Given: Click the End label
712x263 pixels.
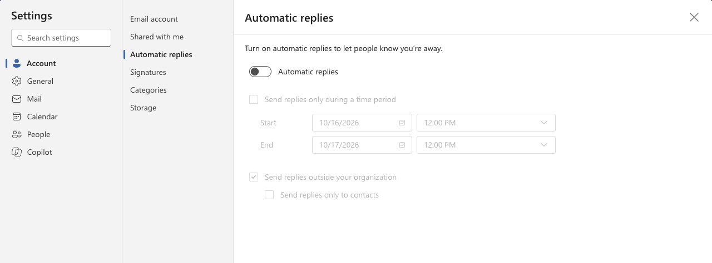Looking at the screenshot, I should click(266, 145).
